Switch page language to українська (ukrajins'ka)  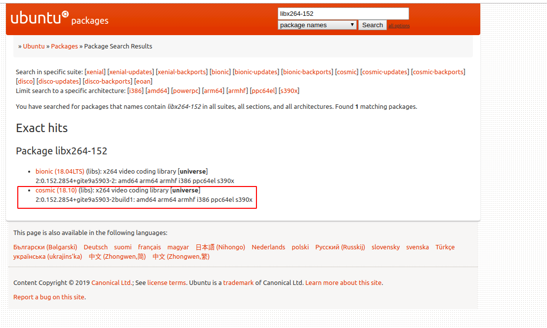47,257
